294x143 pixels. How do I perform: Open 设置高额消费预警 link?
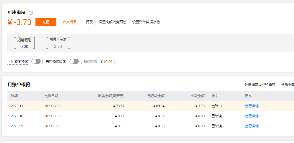tap(112, 22)
